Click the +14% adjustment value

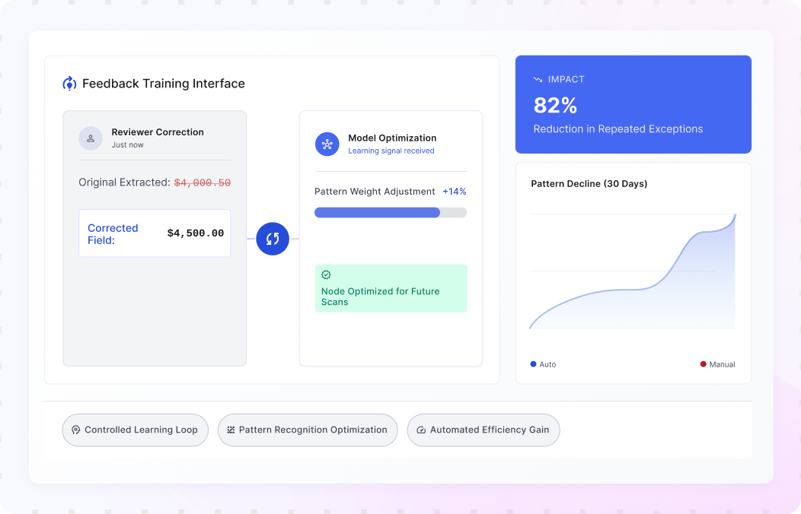tap(454, 192)
